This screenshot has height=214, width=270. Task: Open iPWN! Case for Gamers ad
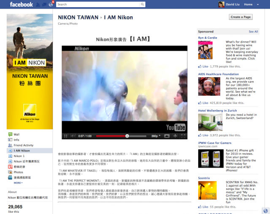point(215,143)
